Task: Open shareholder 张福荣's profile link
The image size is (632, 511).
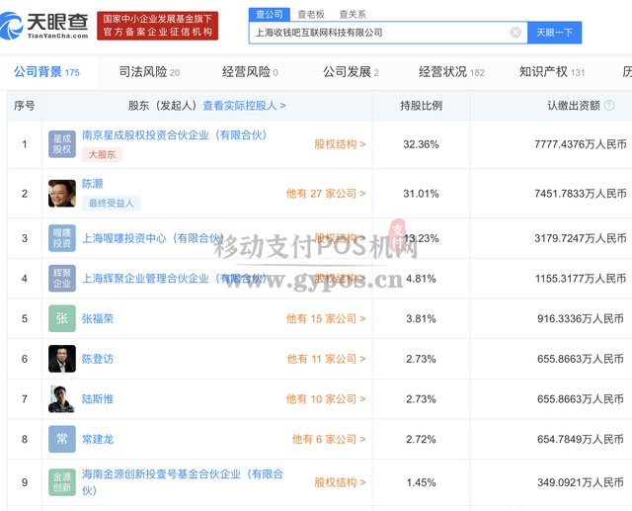Action: coord(98,318)
